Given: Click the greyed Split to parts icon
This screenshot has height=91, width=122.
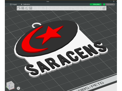Looking at the screenshot, I should pyautogui.click(x=39, y=8).
